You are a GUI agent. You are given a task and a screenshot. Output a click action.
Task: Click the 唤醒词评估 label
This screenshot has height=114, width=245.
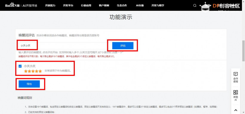tap(27, 35)
